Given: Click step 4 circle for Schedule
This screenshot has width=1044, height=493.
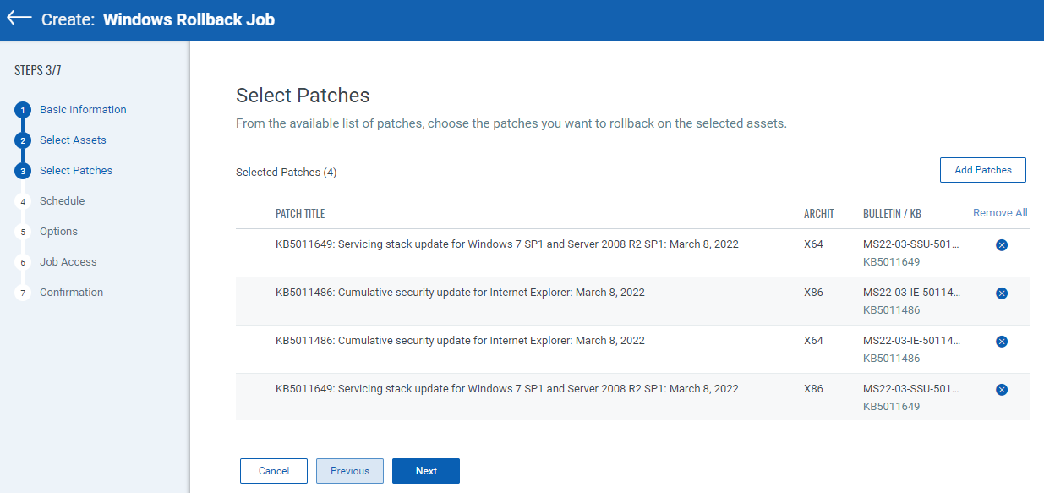Looking at the screenshot, I should [x=23, y=201].
